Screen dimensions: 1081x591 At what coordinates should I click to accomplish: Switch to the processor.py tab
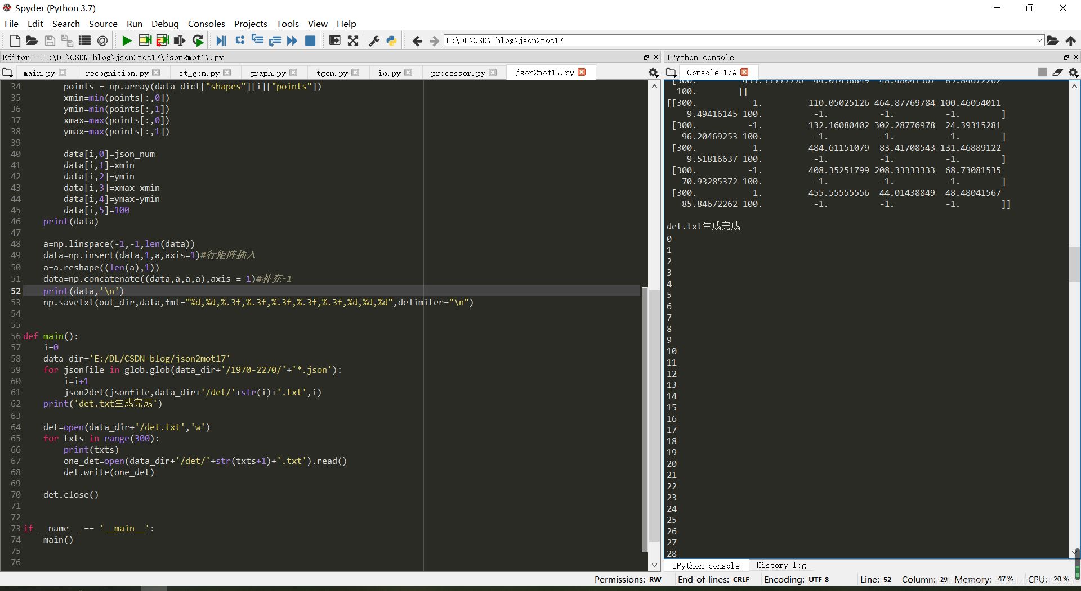coord(457,73)
